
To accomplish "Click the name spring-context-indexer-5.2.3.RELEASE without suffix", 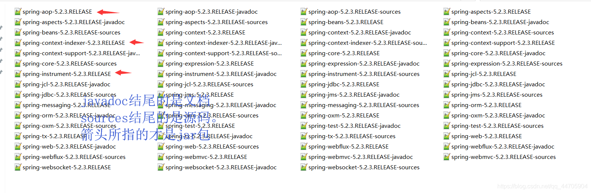I will pyautogui.click(x=74, y=43).
